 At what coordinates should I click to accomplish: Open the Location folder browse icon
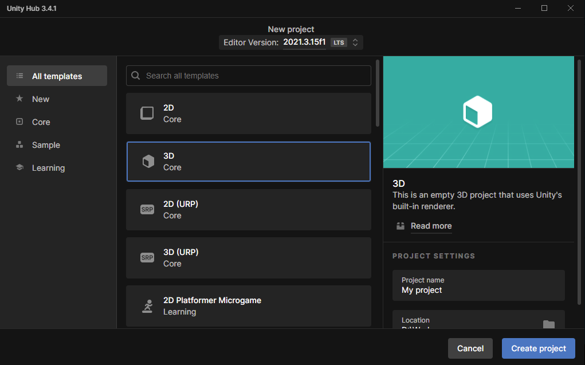click(549, 324)
